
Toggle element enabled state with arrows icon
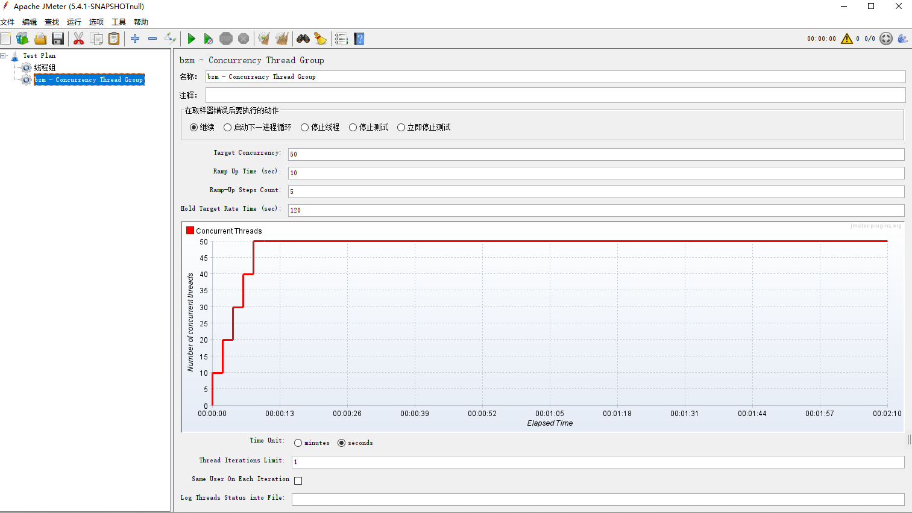coord(171,39)
